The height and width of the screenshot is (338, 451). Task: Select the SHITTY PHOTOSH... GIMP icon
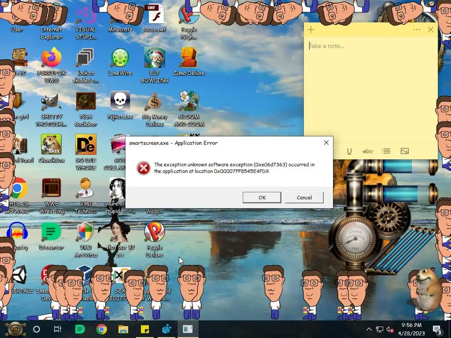[51, 109]
